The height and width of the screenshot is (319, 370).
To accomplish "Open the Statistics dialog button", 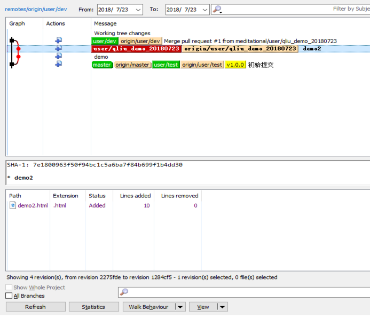I will click(x=93, y=307).
